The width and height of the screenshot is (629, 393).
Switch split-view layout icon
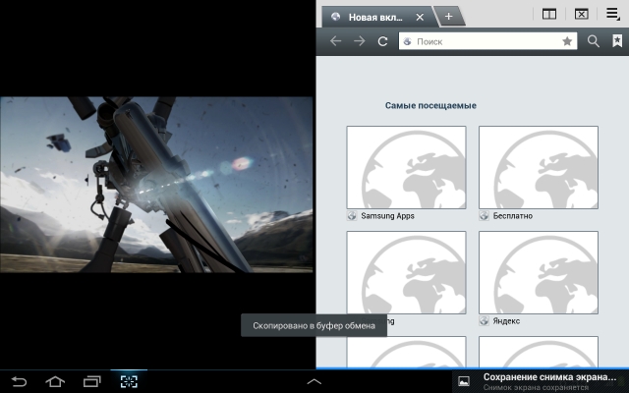549,15
